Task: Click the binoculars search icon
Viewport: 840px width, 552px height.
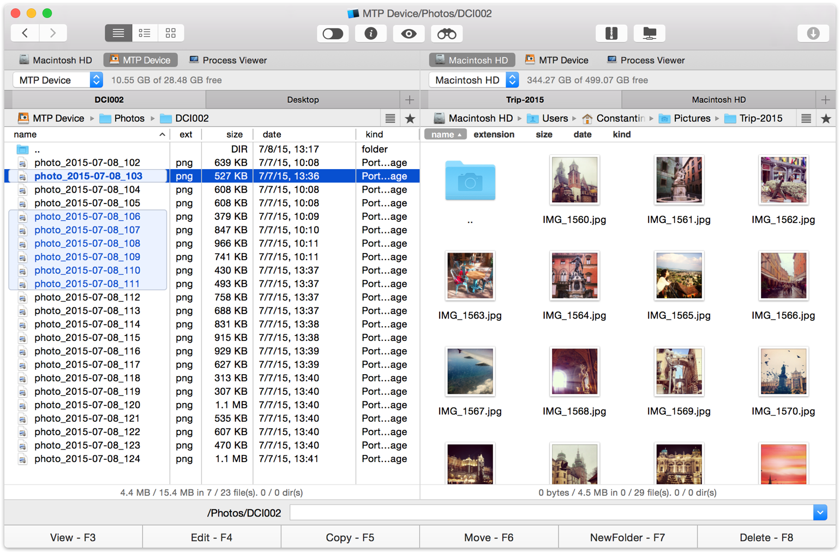Action: point(447,34)
